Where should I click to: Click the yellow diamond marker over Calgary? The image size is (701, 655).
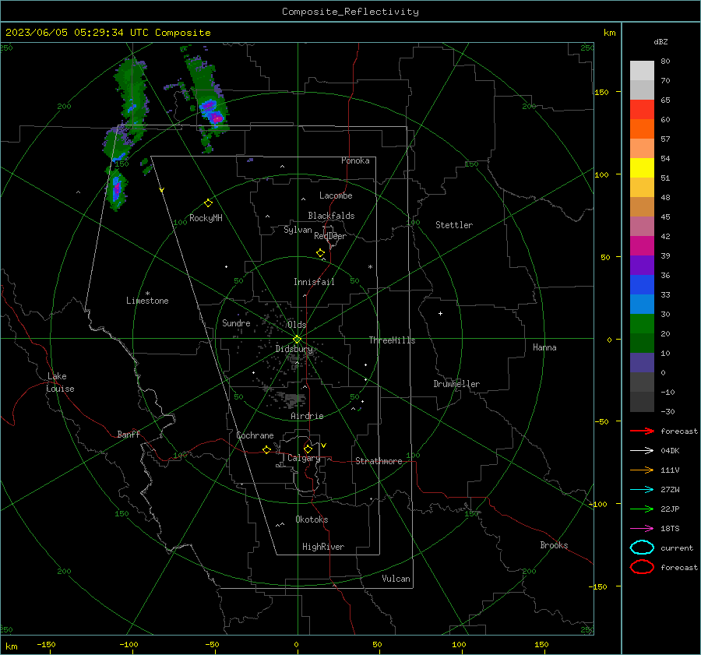click(308, 449)
